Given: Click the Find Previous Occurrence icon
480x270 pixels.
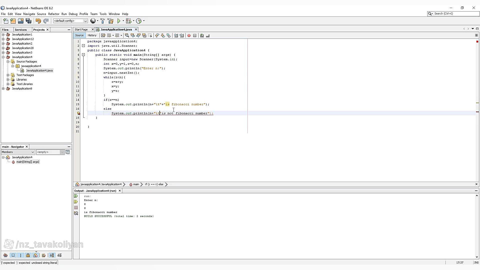Looking at the screenshot, I should (133, 35).
